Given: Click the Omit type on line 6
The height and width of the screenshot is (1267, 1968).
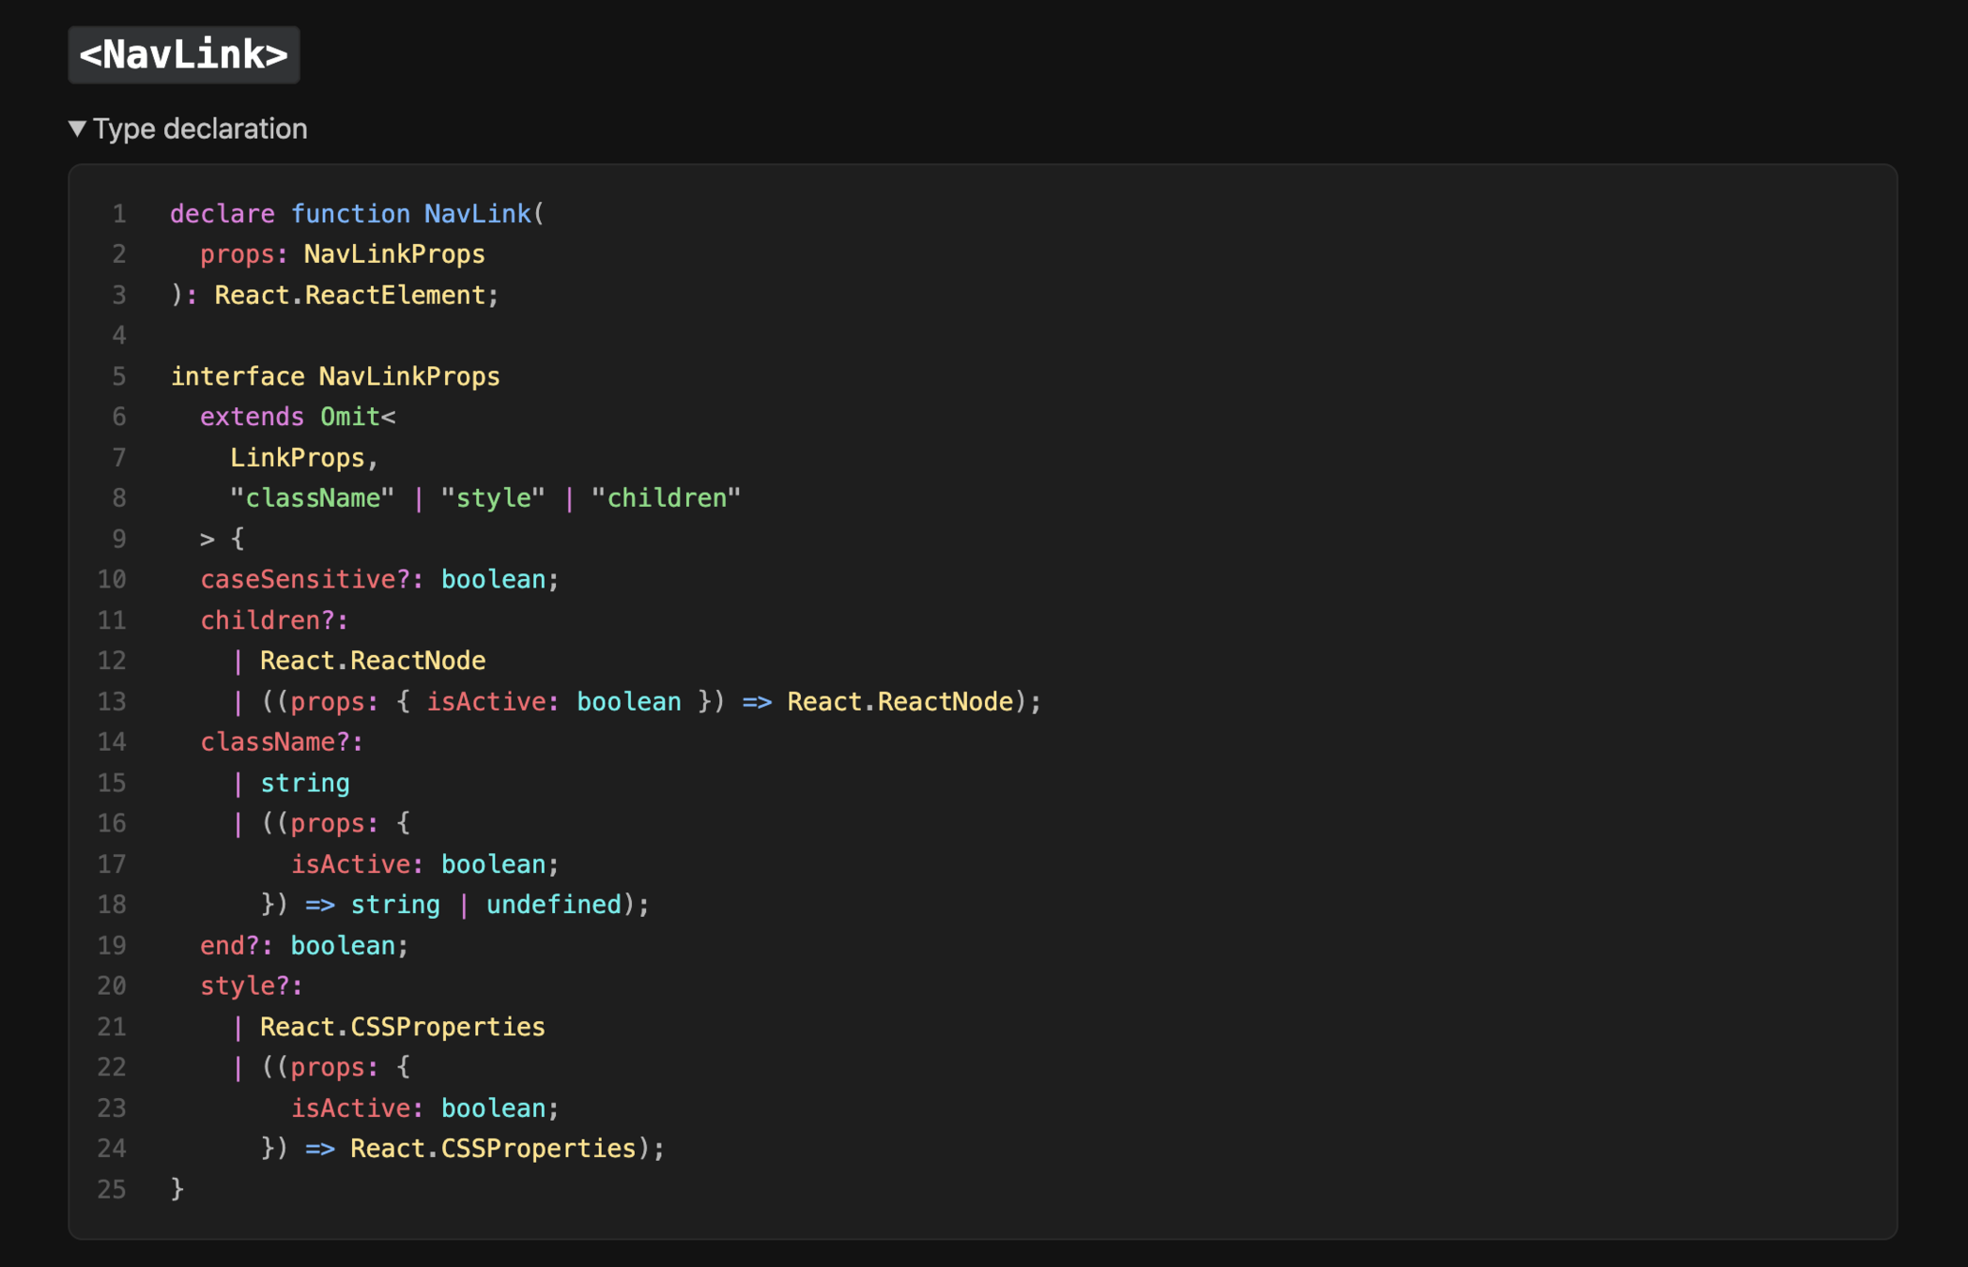Looking at the screenshot, I should click(x=349, y=417).
